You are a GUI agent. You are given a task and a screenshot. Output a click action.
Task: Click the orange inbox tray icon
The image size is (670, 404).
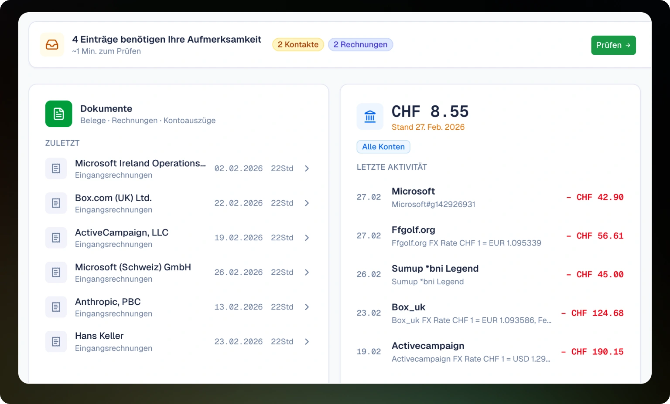(x=52, y=44)
